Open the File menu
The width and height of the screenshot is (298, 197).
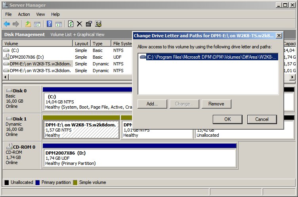(x=8, y=14)
